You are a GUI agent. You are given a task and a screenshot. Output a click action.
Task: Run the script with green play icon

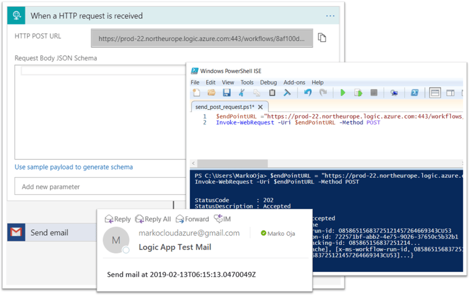343,93
